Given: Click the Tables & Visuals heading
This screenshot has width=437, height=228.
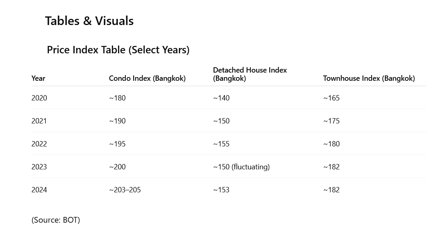Looking at the screenshot, I should pyautogui.click(x=89, y=21).
